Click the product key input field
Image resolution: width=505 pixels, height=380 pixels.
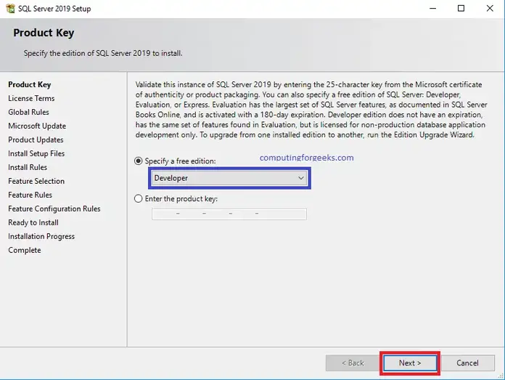(229, 214)
